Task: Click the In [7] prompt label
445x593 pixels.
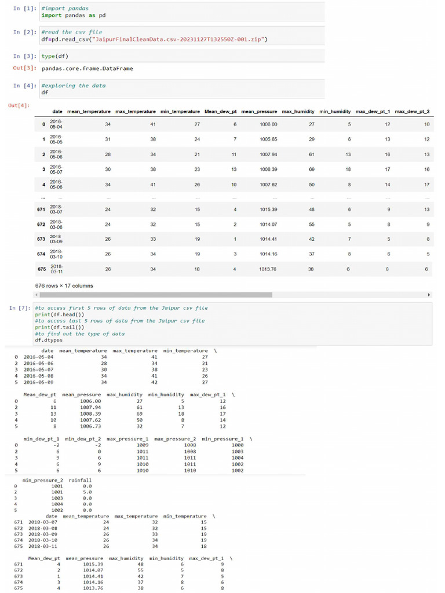Action: [19, 308]
